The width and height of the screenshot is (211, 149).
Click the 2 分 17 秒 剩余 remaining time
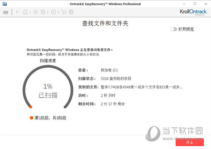[x=113, y=104]
